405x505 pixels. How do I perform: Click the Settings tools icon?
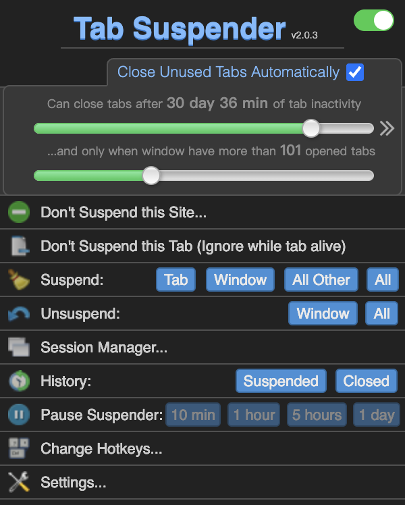pyautogui.click(x=19, y=482)
